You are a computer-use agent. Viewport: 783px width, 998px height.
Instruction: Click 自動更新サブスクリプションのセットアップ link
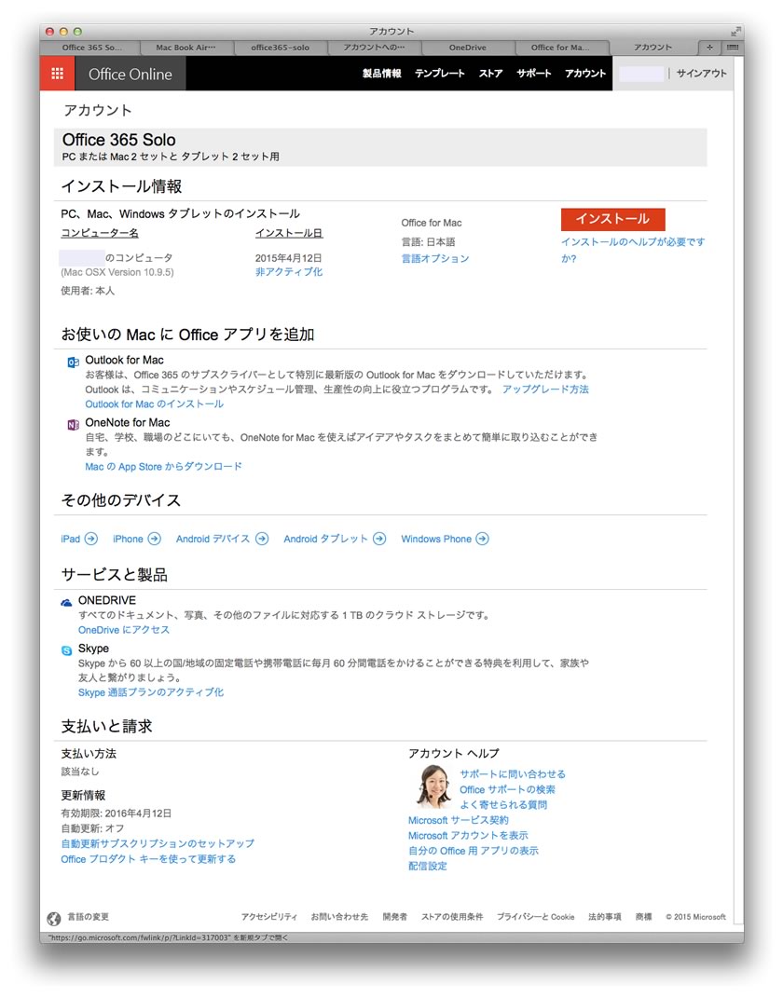point(158,843)
